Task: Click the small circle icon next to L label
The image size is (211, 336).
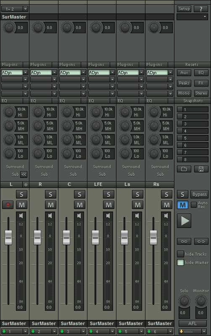Action: (26, 185)
